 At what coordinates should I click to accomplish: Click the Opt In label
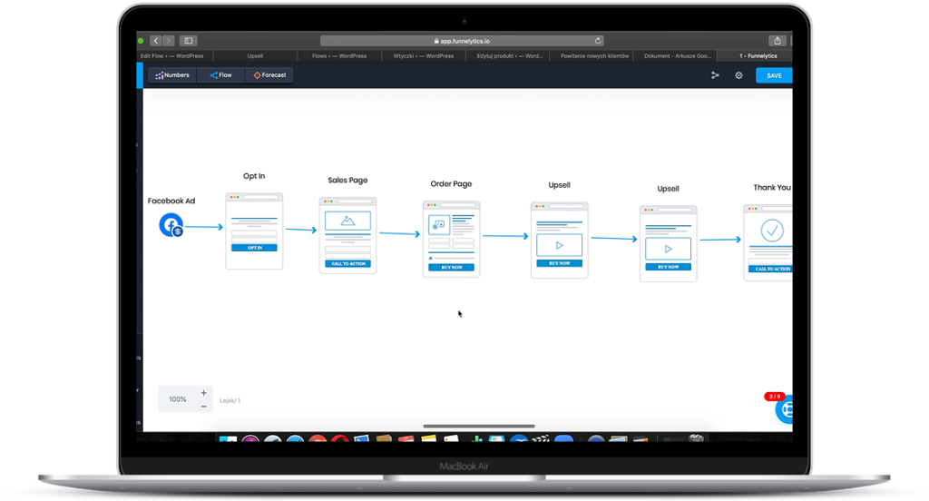(x=254, y=176)
